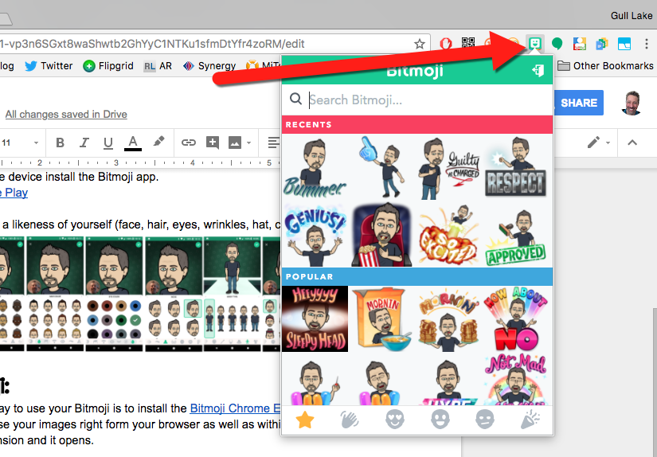
Task: Open the Twitter bookmark
Action: (x=49, y=66)
